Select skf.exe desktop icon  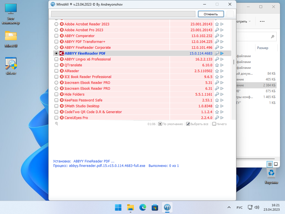(11, 66)
